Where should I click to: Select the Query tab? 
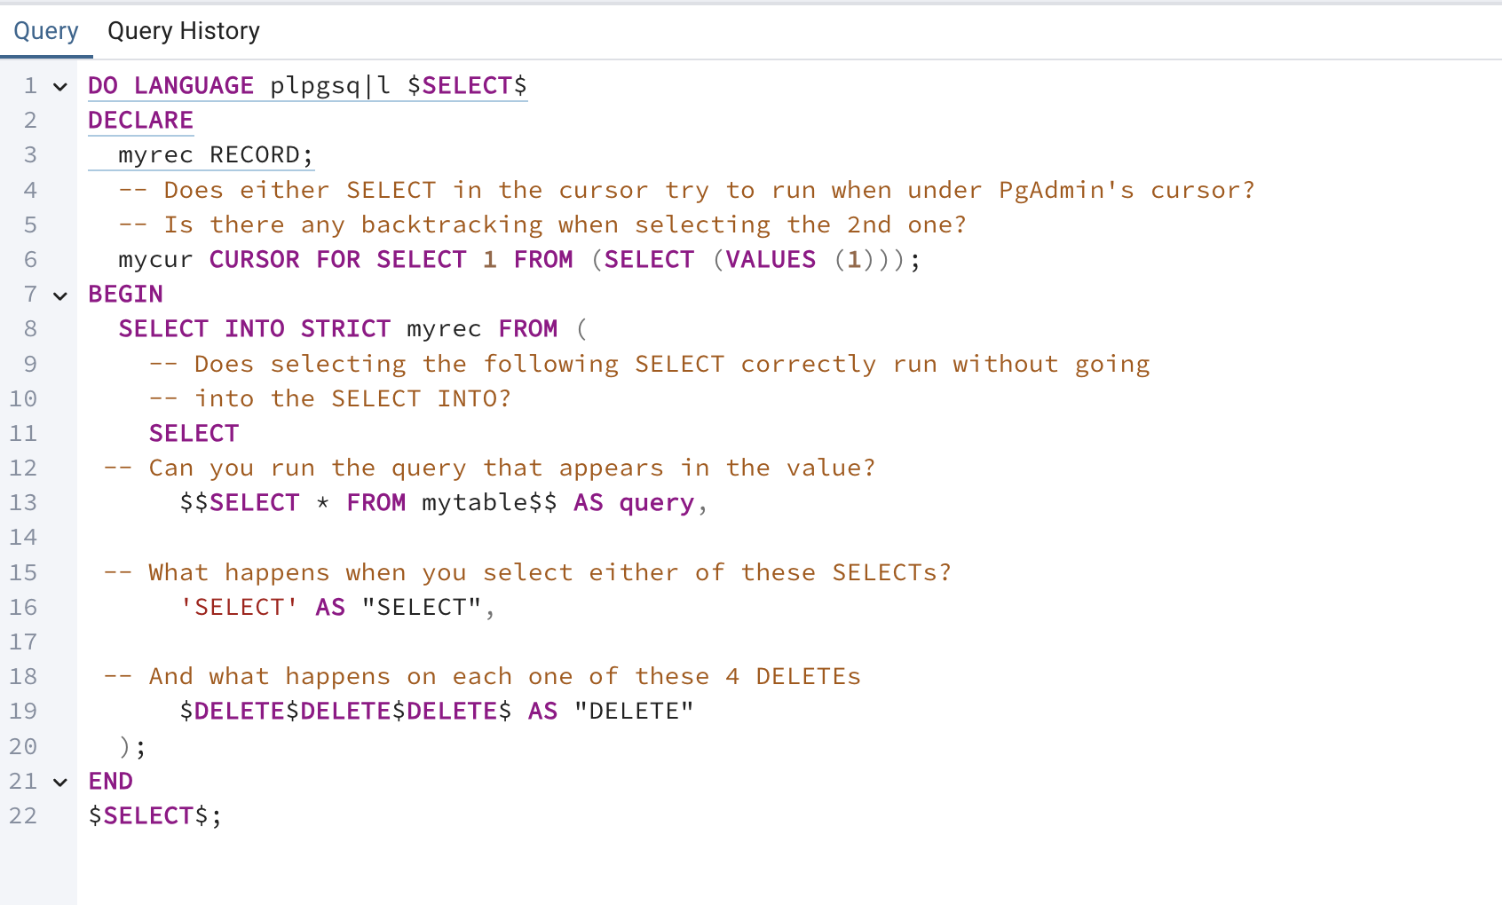(46, 31)
